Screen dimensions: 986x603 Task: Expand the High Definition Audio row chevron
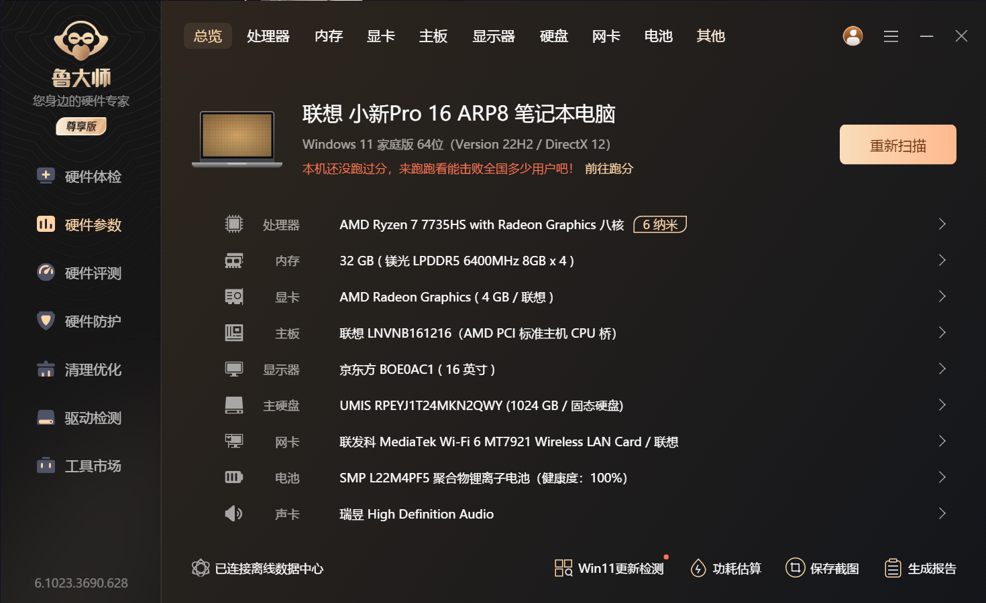(942, 513)
